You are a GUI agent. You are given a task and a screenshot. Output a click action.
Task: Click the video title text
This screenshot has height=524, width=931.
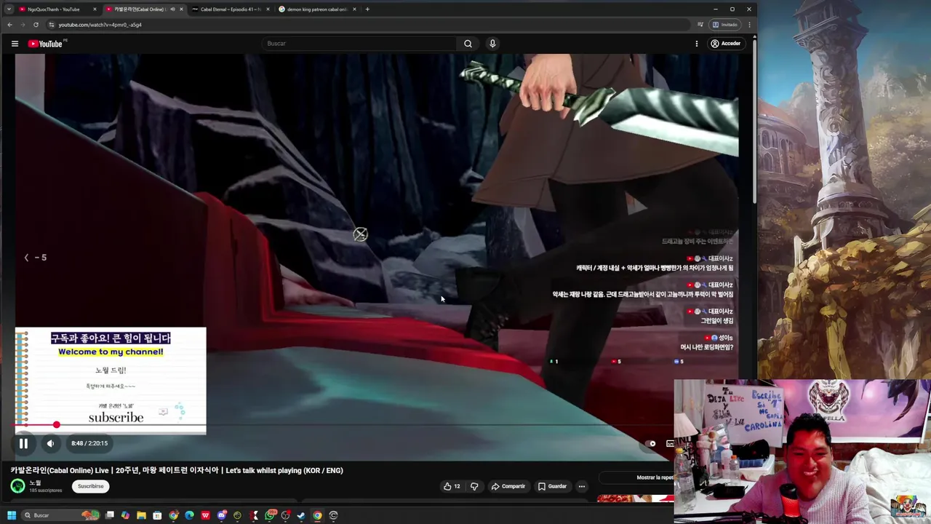tap(177, 470)
